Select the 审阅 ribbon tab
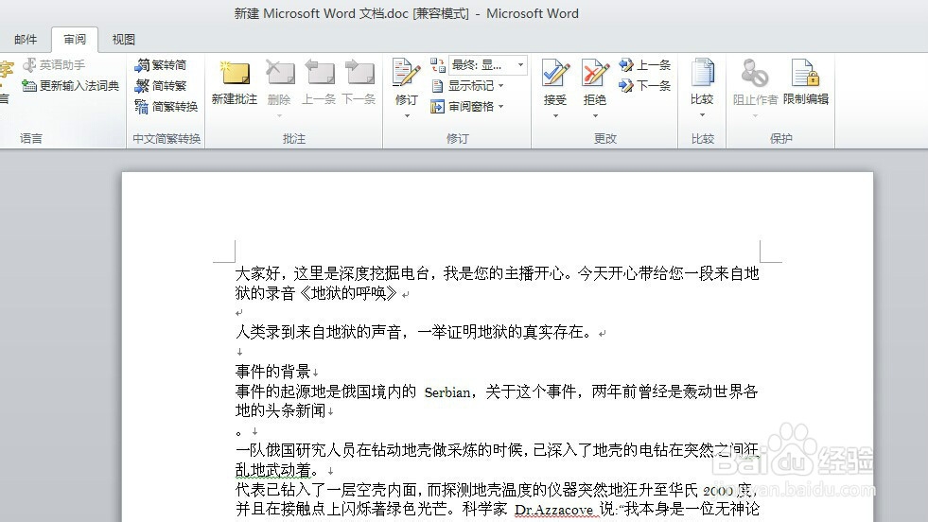This screenshot has width=928, height=522. coord(75,40)
